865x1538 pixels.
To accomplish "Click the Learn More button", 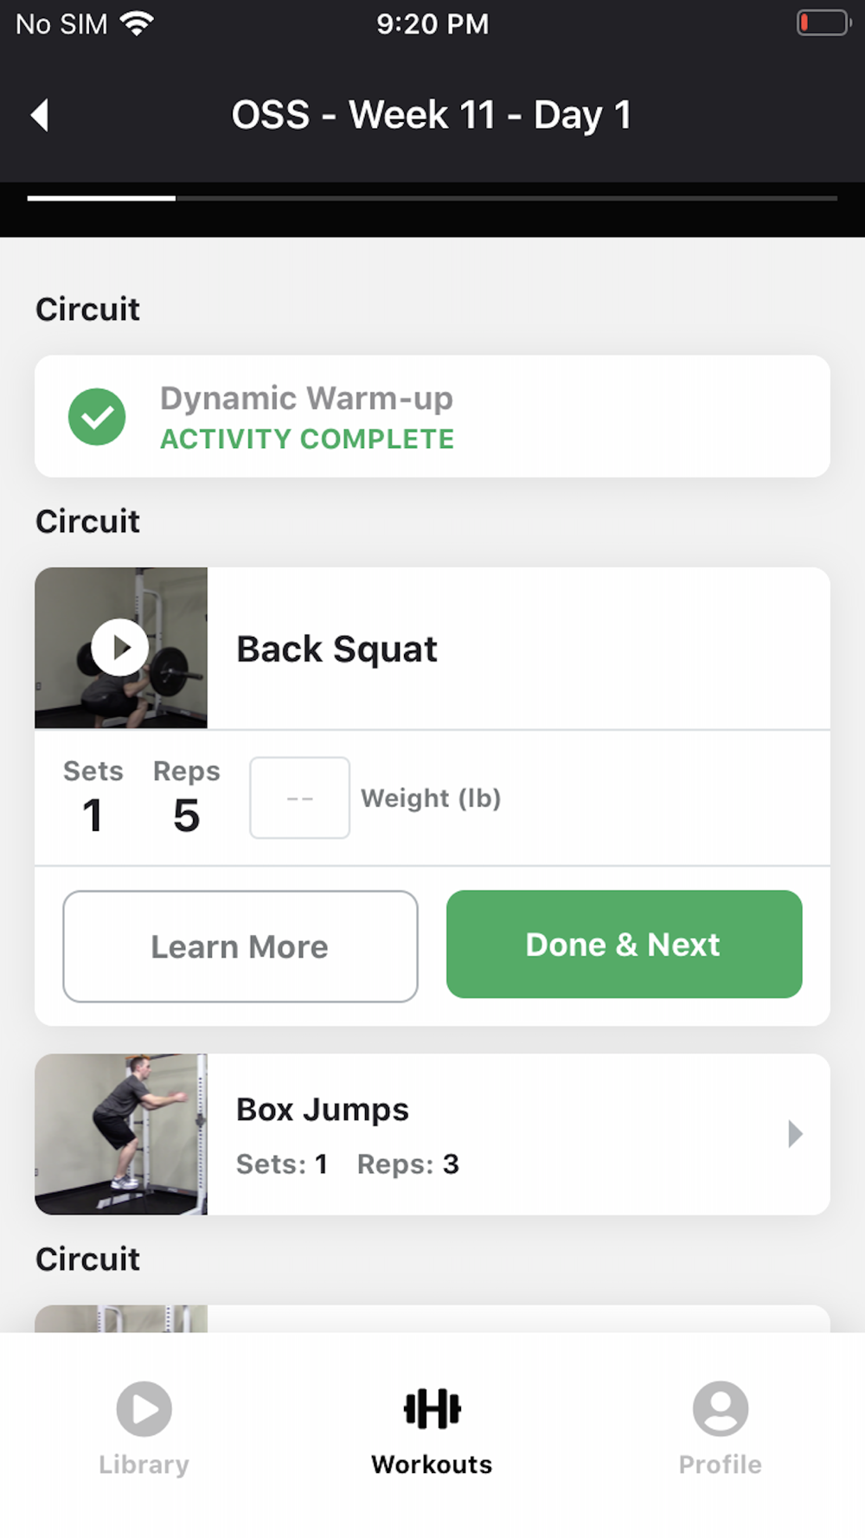I will pos(240,946).
